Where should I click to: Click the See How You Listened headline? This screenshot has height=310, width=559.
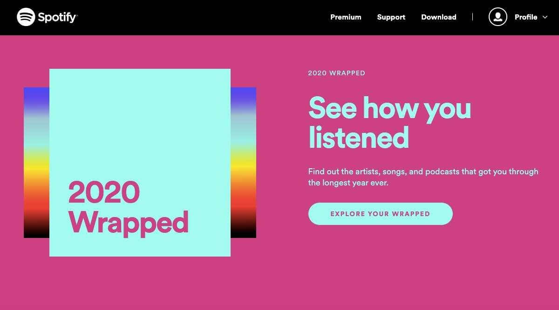coord(389,123)
